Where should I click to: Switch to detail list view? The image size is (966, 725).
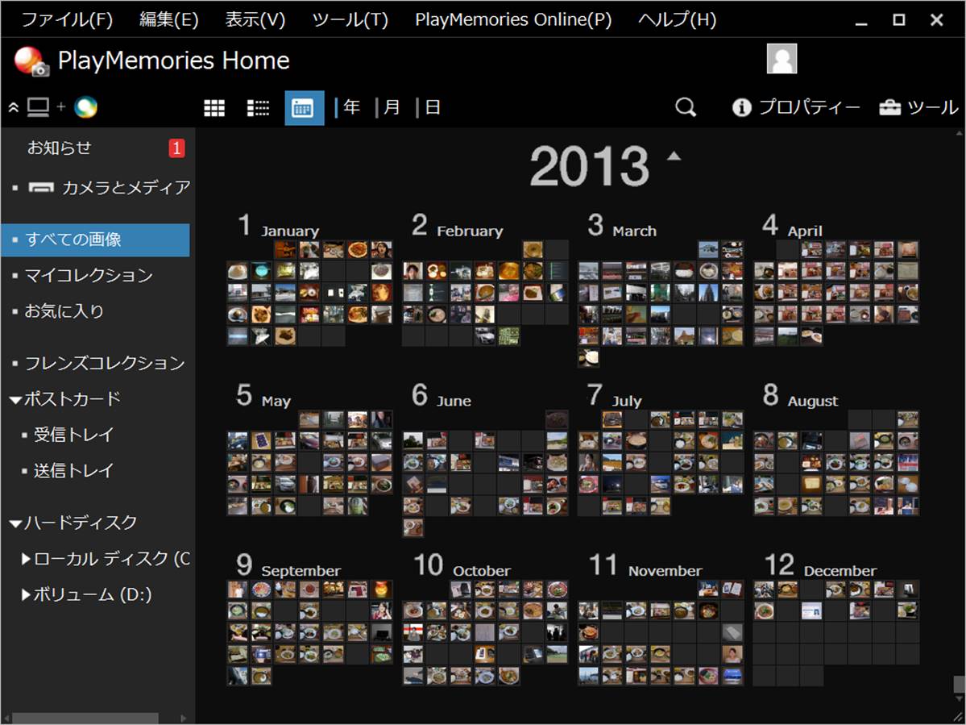[258, 108]
